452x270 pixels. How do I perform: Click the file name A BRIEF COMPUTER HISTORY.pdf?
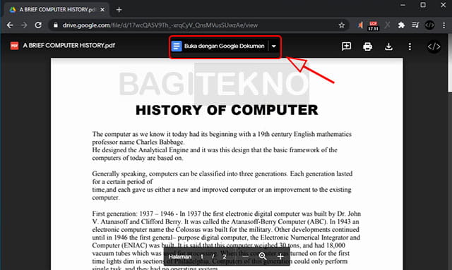69,46
